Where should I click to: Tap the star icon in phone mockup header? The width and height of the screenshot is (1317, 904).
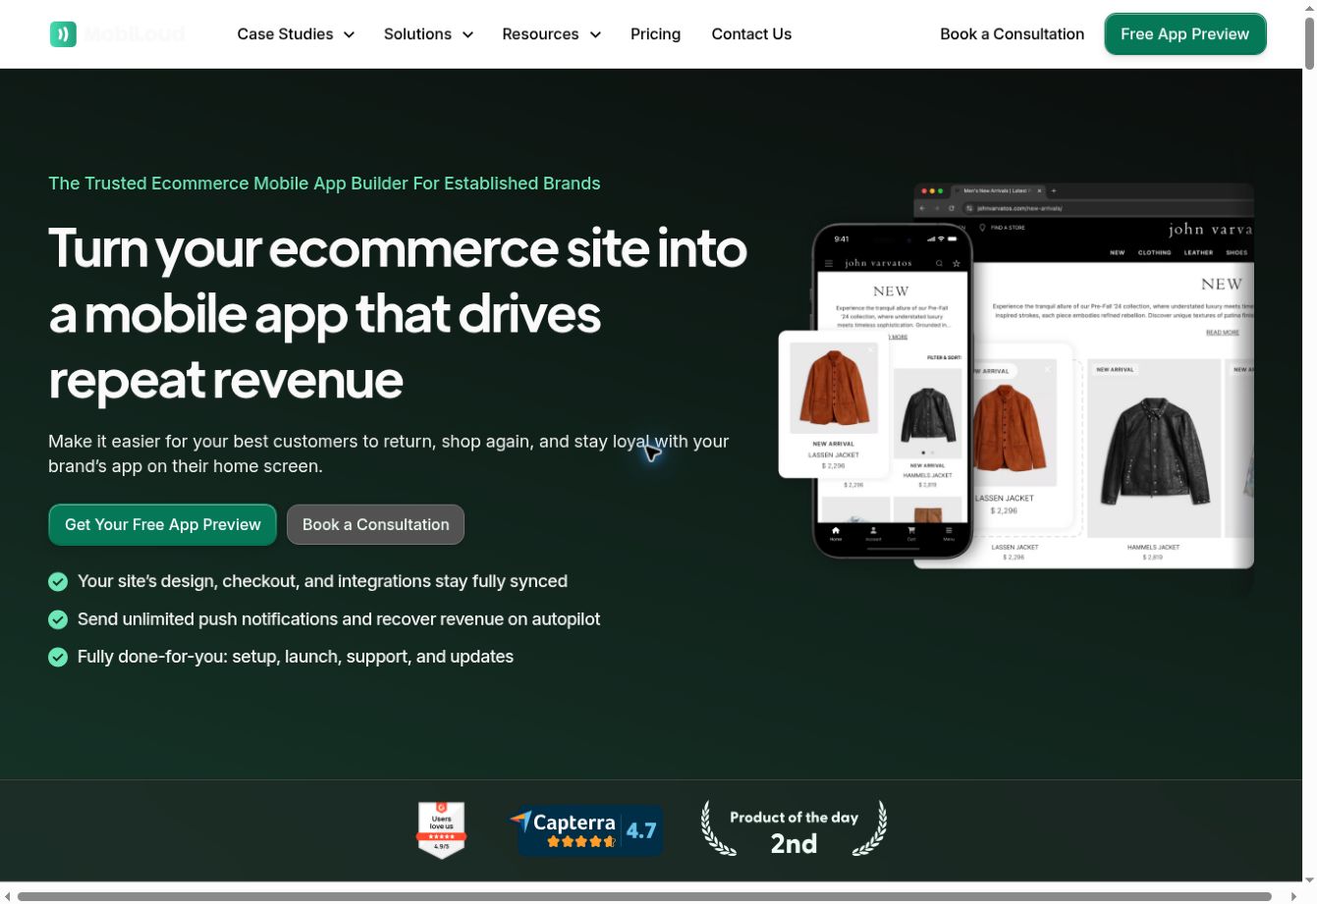coord(957,263)
